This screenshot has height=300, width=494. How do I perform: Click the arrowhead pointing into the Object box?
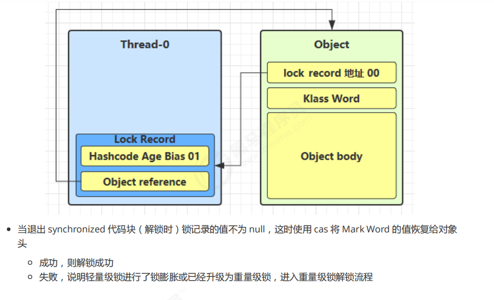332,26
